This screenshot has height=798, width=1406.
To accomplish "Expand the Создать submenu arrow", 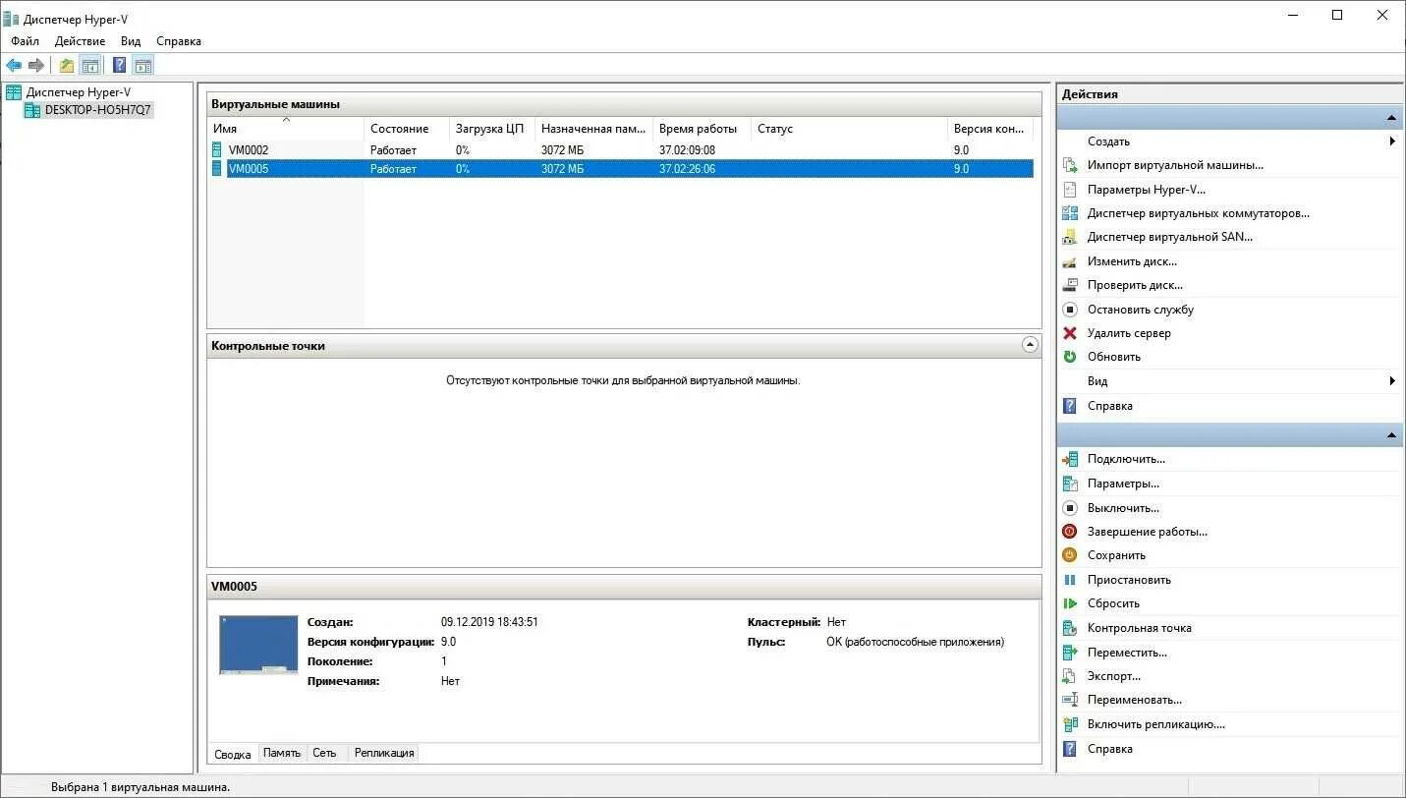I will click(1393, 142).
